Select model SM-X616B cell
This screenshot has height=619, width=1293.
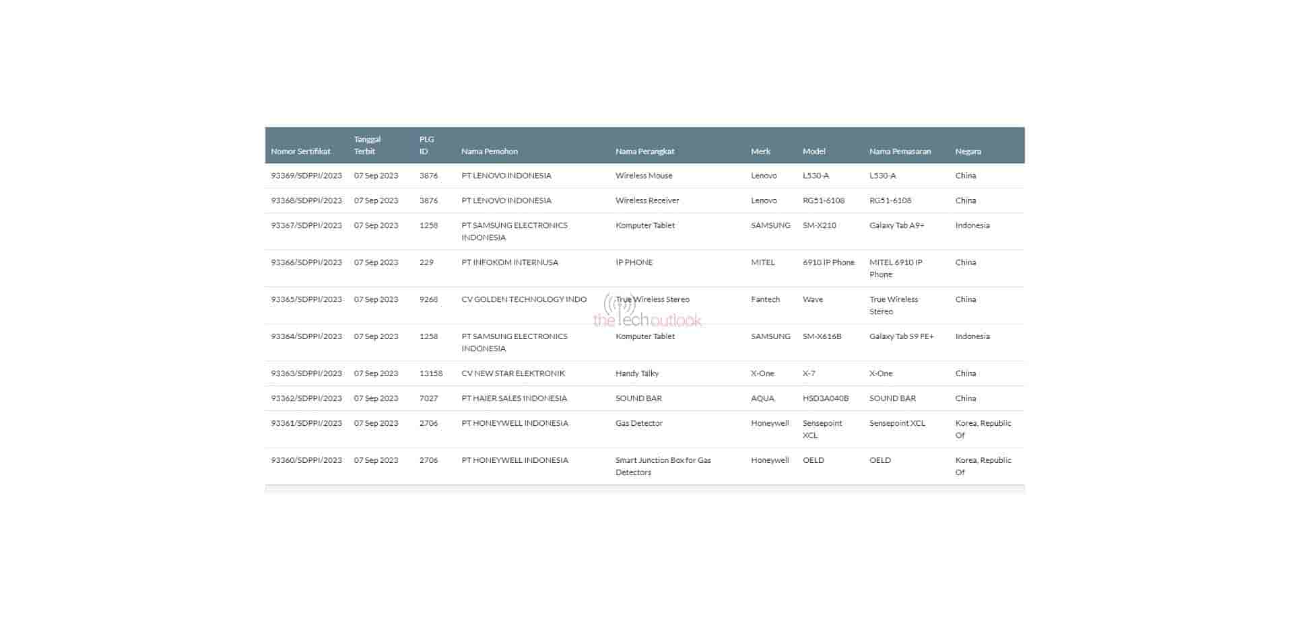pyautogui.click(x=822, y=336)
